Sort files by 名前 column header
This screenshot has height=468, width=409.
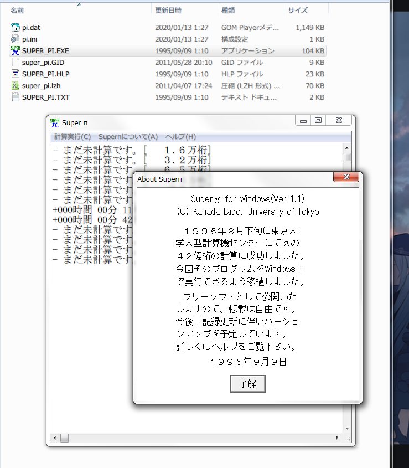pos(17,10)
